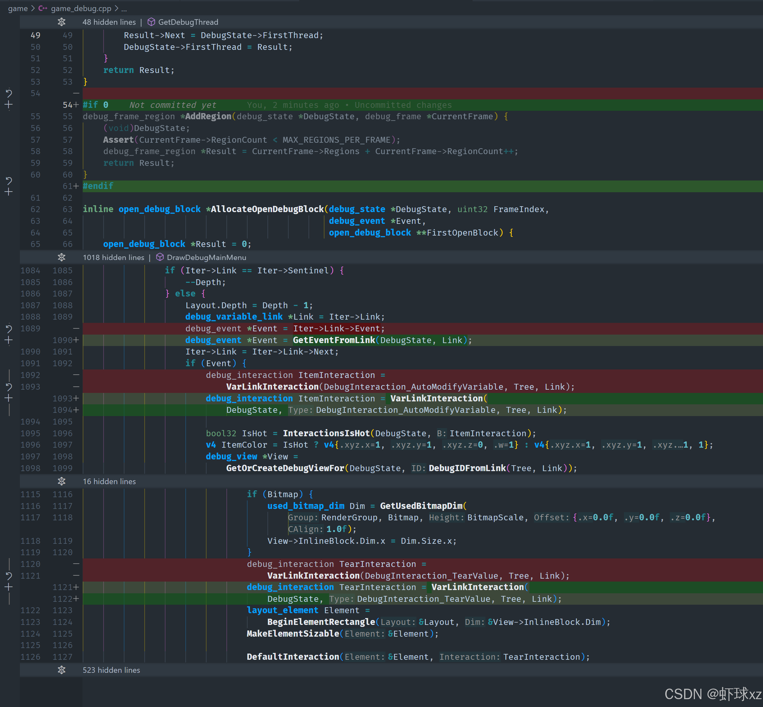Image resolution: width=763 pixels, height=707 pixels.
Task: Unfold the 1018 hidden lines region
Action: [62, 257]
